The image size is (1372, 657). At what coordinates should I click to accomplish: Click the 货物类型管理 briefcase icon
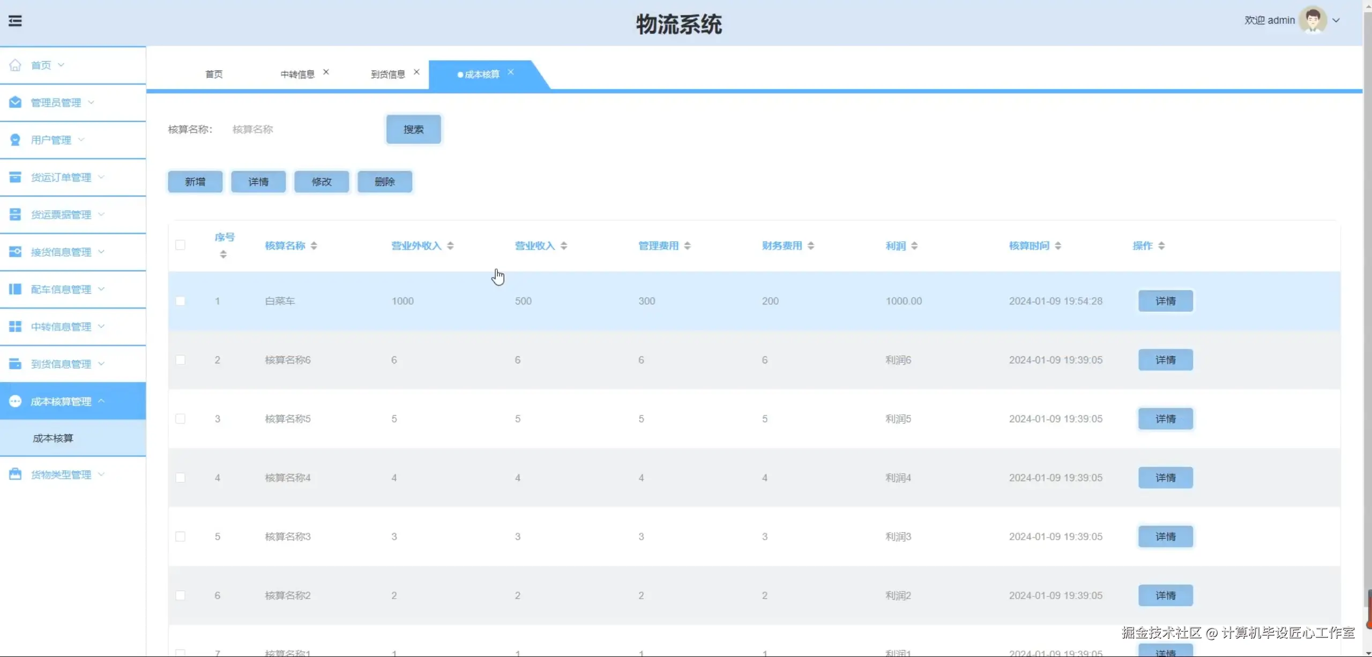click(15, 474)
